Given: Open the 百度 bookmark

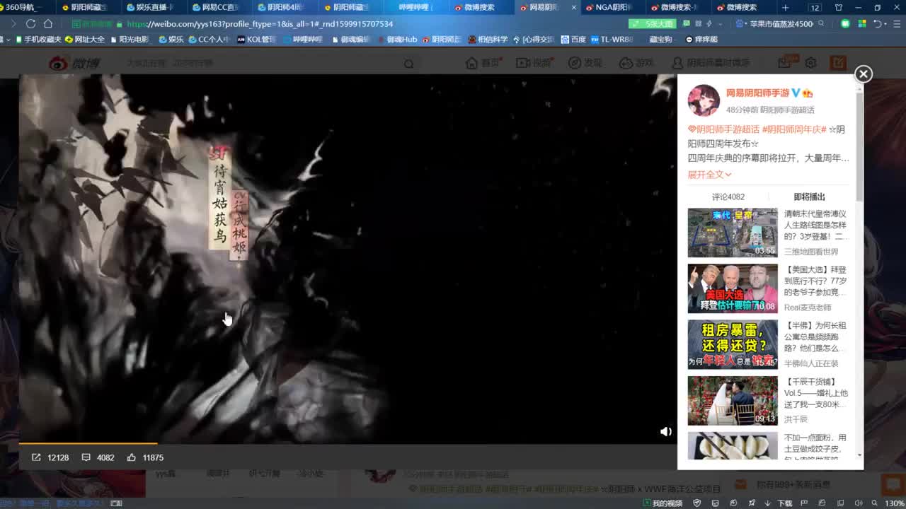Looking at the screenshot, I should click(573, 39).
